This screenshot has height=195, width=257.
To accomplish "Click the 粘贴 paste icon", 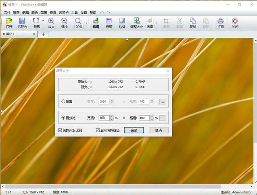I will point(206,23).
